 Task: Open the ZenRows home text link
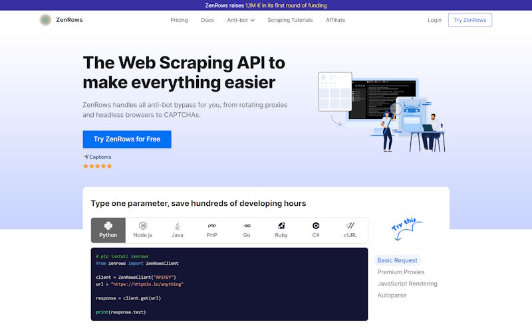pyautogui.click(x=69, y=20)
